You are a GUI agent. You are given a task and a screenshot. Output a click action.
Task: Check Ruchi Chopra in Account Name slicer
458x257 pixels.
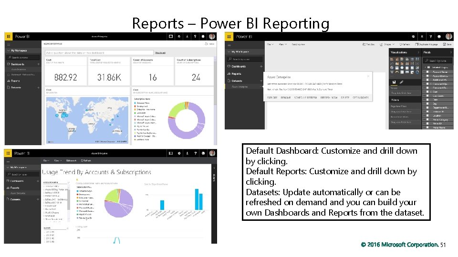pyautogui.click(x=44, y=213)
